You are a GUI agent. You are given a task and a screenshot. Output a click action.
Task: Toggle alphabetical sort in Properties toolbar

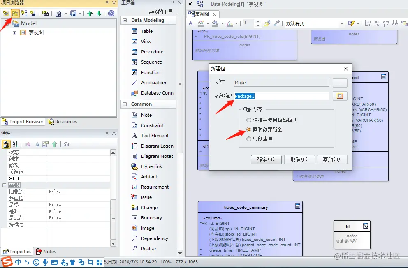coord(15,144)
